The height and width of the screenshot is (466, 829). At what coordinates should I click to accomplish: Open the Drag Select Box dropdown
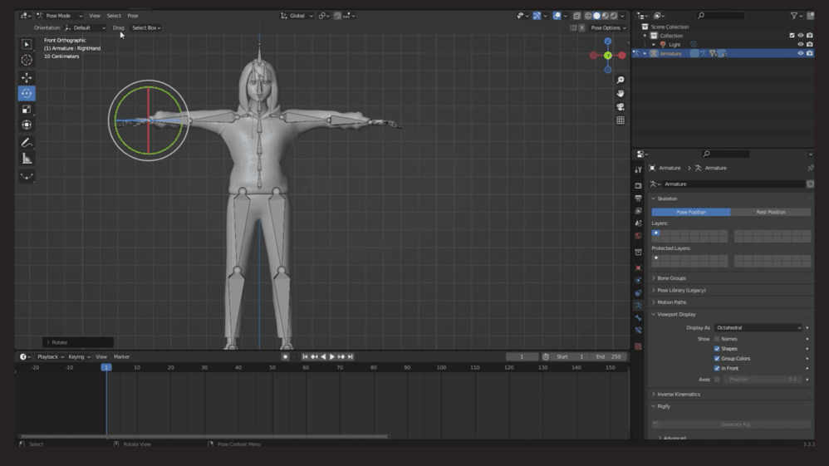click(146, 27)
